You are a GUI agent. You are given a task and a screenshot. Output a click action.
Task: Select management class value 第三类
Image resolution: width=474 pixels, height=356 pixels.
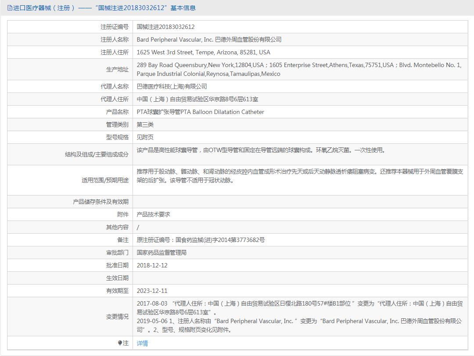[145, 125]
